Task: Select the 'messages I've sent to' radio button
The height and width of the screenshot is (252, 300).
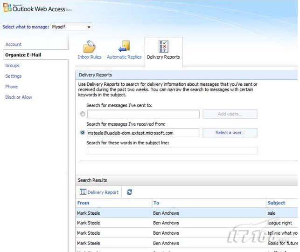Action: tap(83, 114)
